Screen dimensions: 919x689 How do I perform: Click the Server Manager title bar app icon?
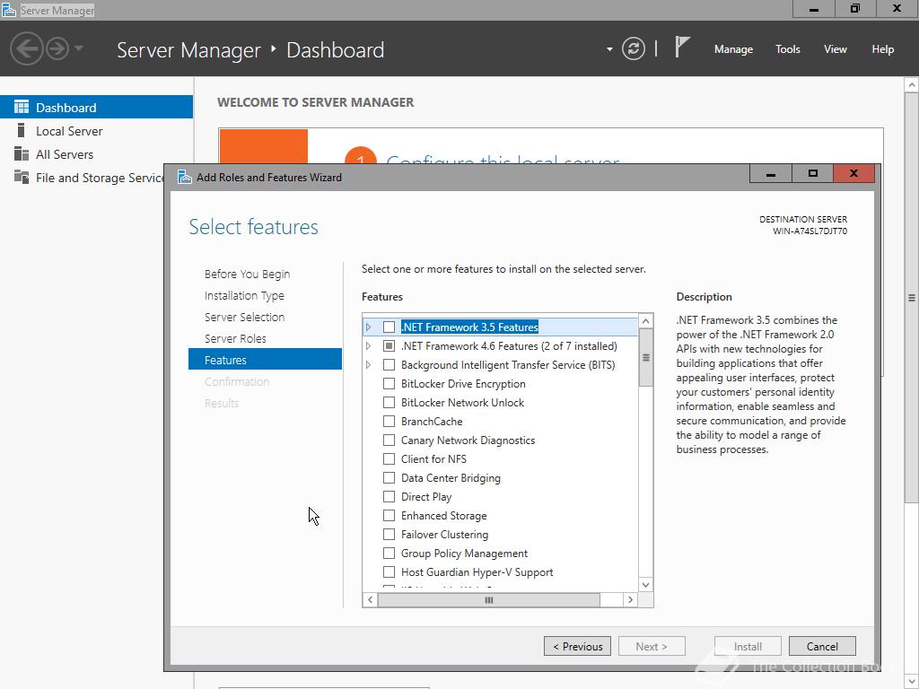coord(9,10)
